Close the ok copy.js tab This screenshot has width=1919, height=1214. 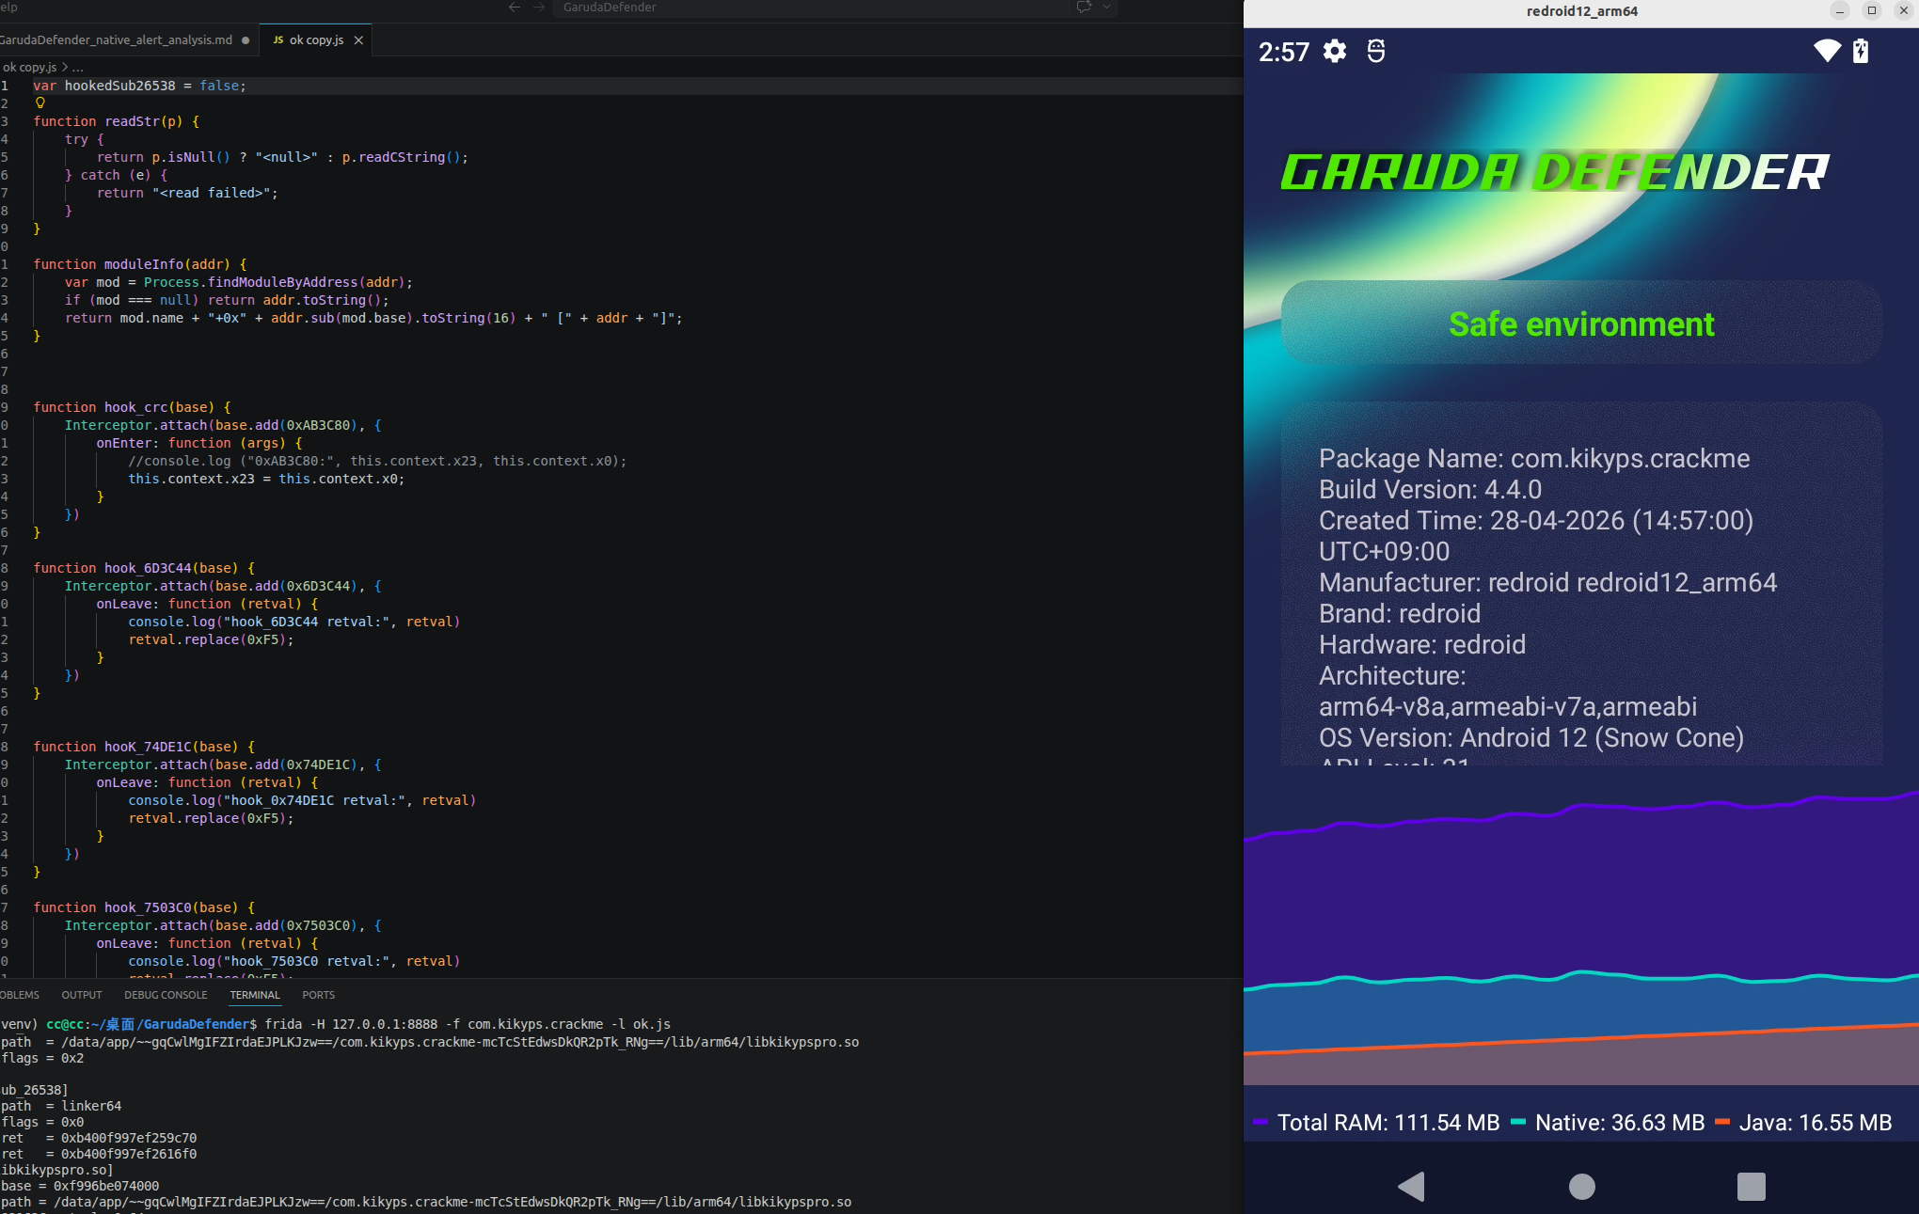coord(358,40)
